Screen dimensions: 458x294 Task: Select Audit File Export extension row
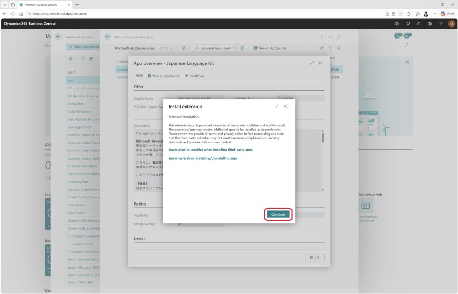click(83, 111)
